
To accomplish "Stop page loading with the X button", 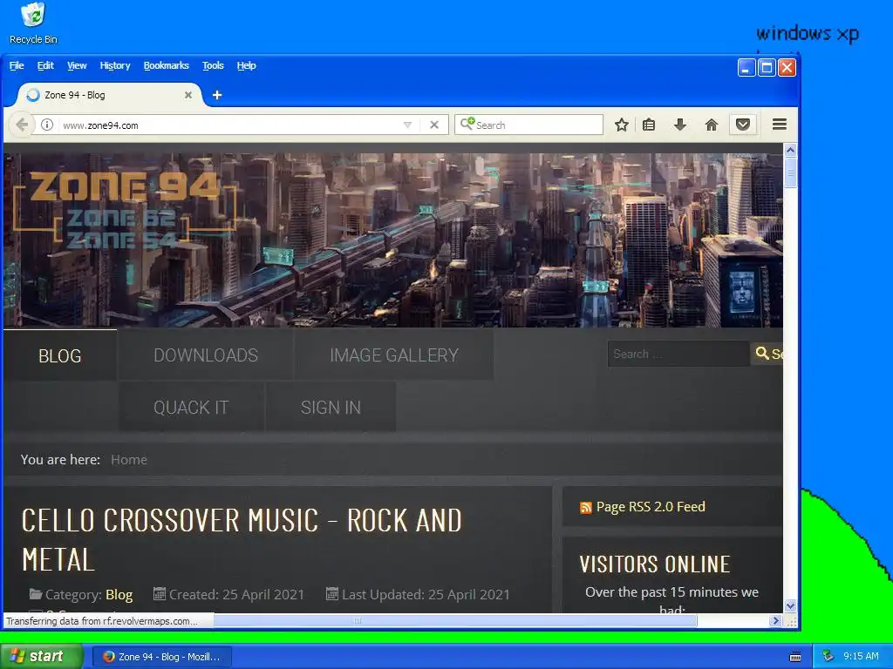I will [434, 125].
